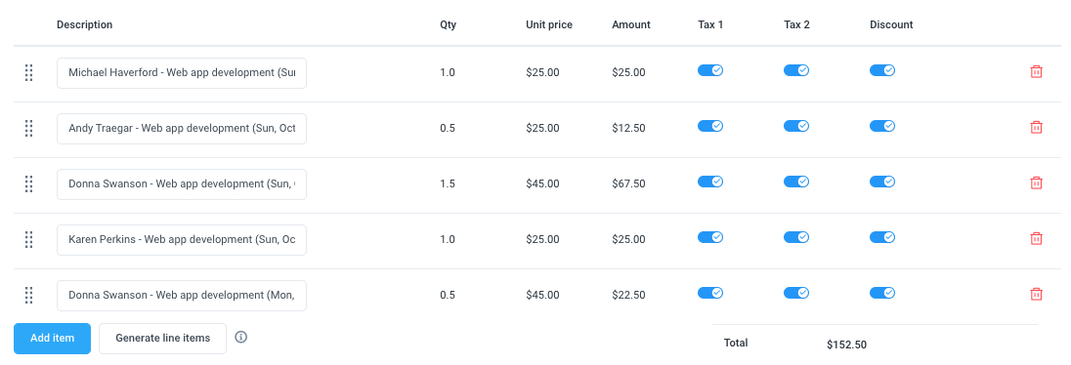This screenshot has width=1071, height=365.
Task: Delete the Andy Traegar line item
Action: point(1036,128)
